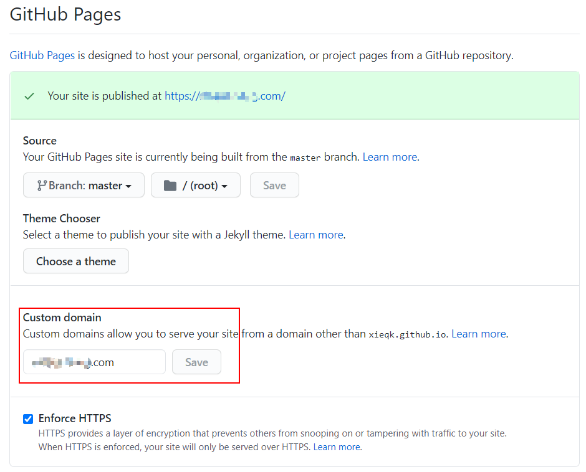Open the Branch: master dropdown
This screenshot has width=586, height=472.
[x=84, y=185]
